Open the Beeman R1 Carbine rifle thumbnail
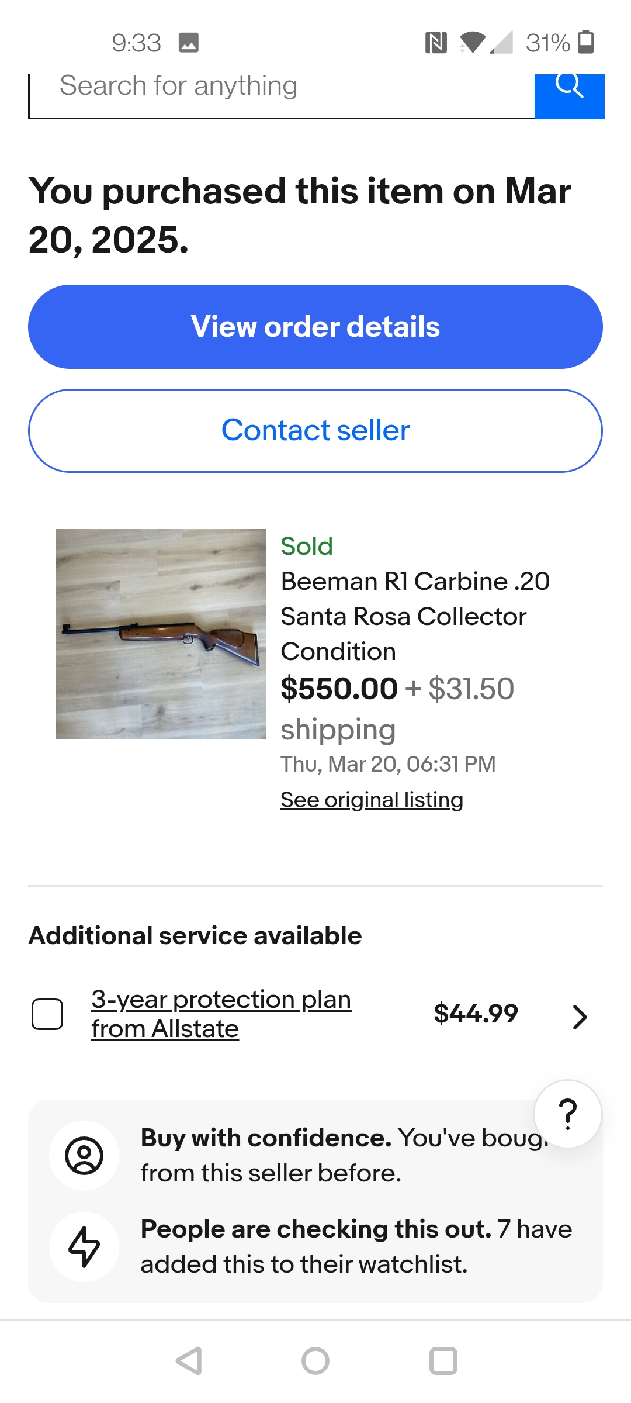Image resolution: width=631 pixels, height=1403 pixels. point(161,634)
